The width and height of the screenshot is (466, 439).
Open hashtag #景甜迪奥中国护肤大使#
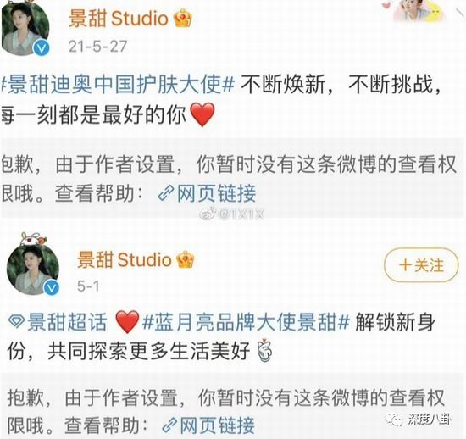point(118,84)
